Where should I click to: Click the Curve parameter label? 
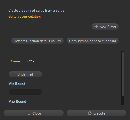click(x=15, y=61)
